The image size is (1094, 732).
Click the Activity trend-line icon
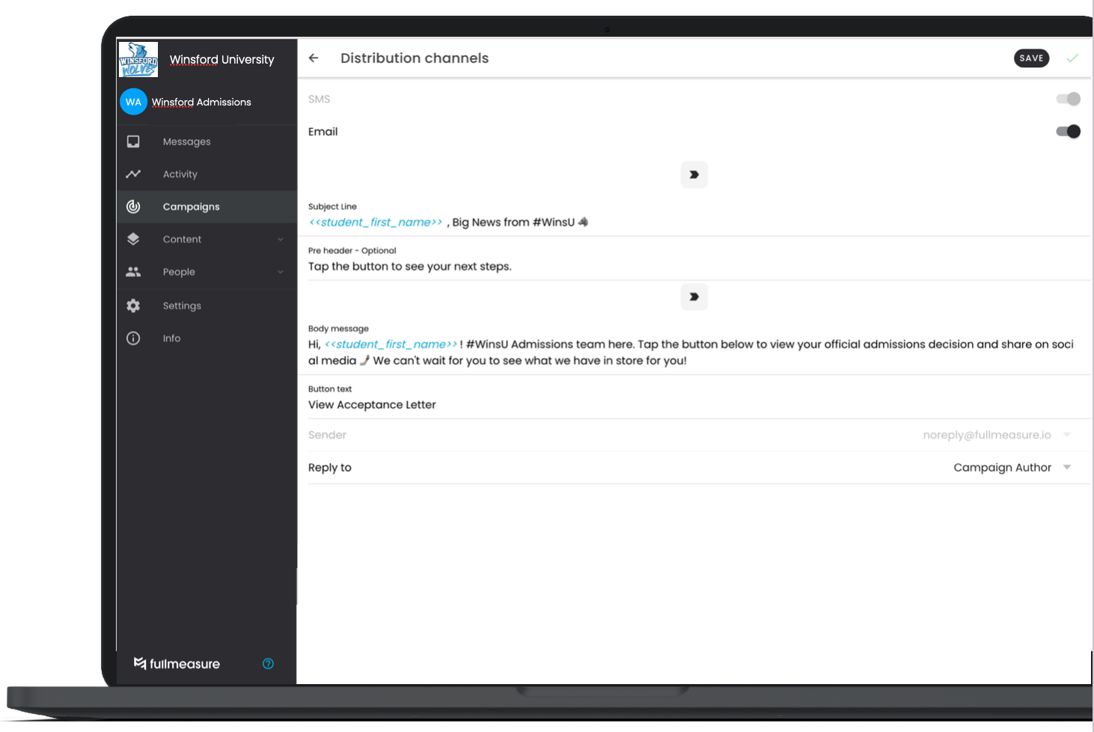[133, 174]
